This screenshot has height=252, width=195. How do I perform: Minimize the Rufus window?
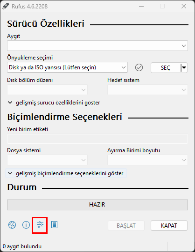pyautogui.click(x=141, y=7)
